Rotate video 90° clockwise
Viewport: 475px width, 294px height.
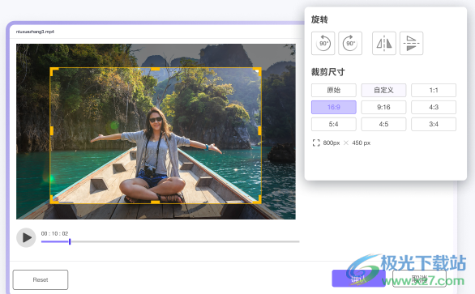(350, 43)
